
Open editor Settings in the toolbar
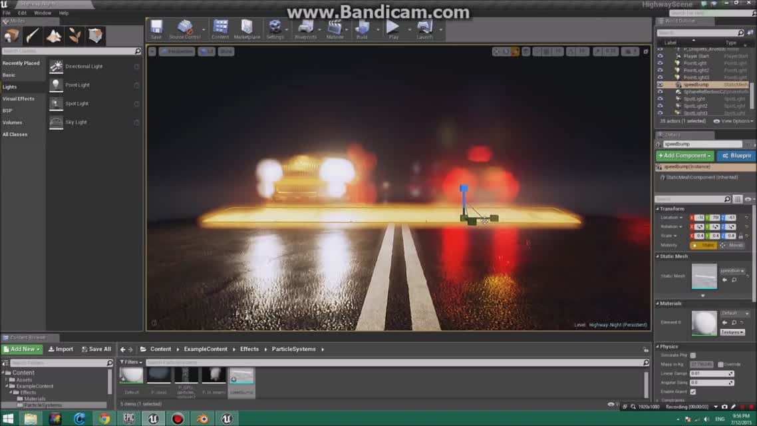275,29
